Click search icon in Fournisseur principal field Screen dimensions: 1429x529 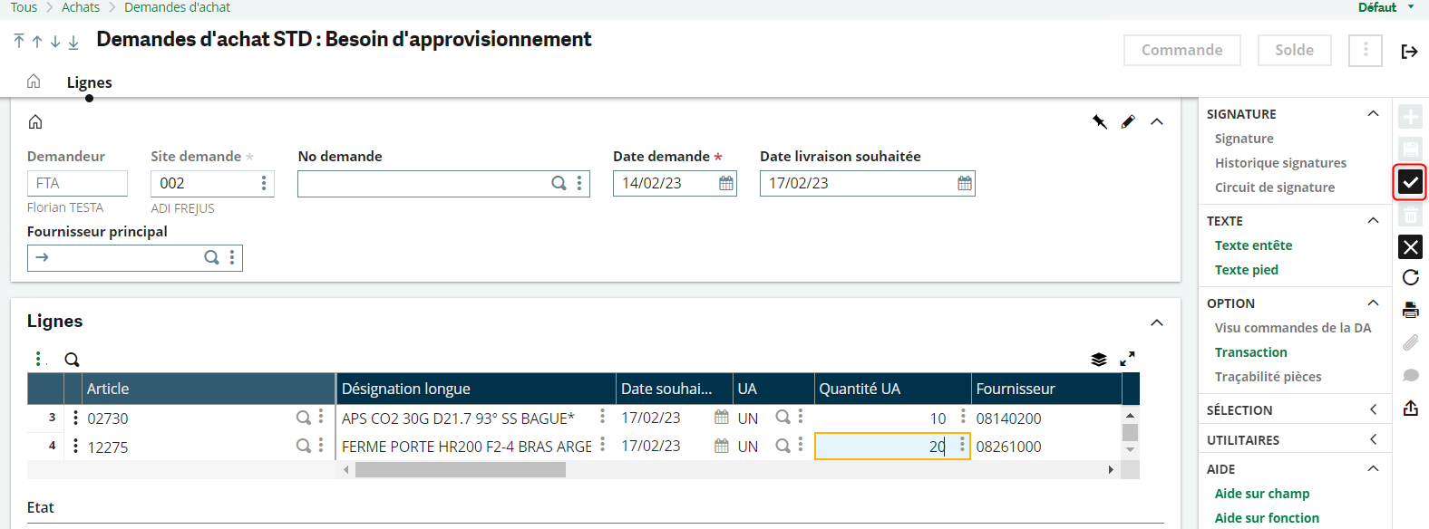click(x=211, y=257)
